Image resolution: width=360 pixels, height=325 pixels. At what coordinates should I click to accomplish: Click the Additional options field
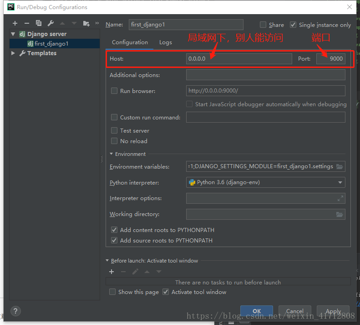coord(266,75)
